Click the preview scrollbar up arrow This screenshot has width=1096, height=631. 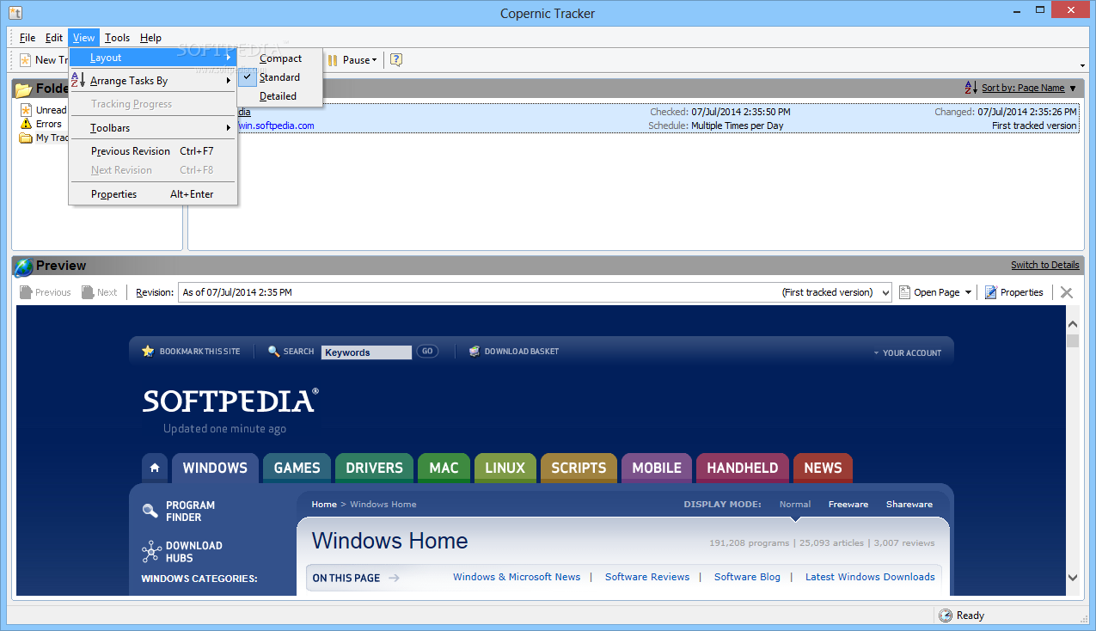click(x=1072, y=324)
